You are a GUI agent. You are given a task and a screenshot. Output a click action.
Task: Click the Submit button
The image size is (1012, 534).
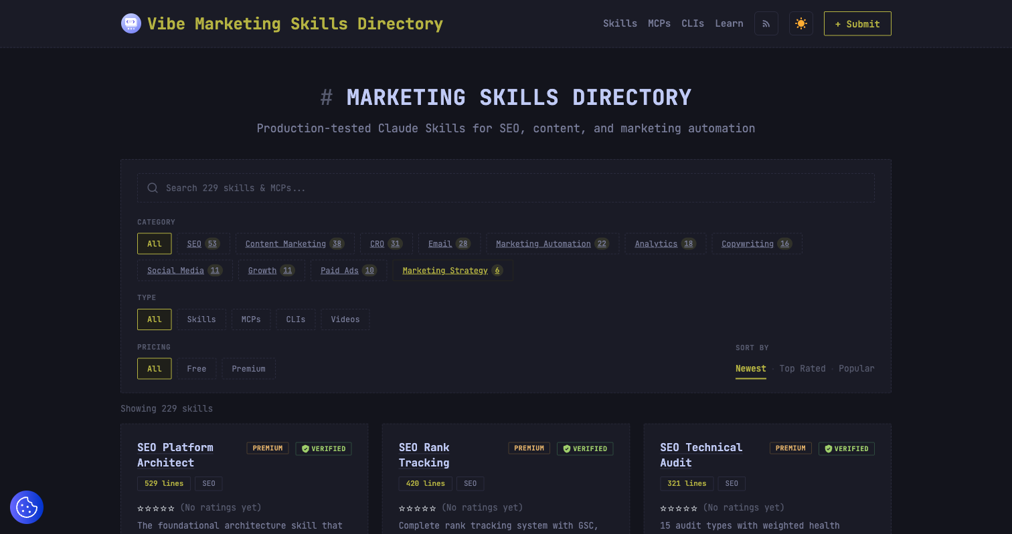point(857,23)
